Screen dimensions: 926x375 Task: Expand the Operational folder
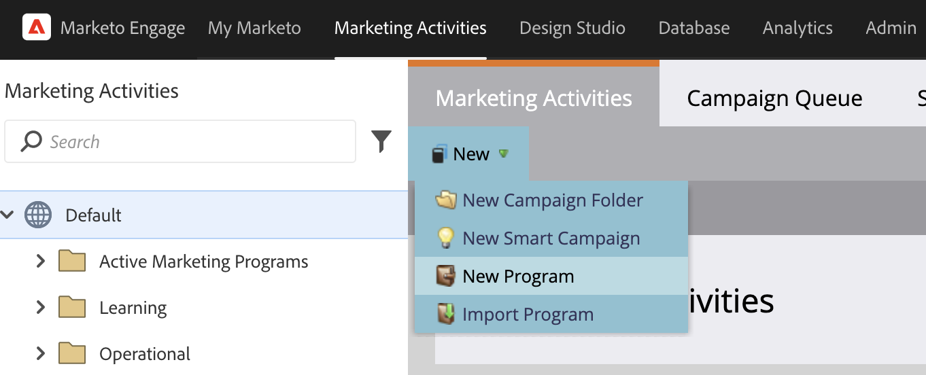[41, 353]
